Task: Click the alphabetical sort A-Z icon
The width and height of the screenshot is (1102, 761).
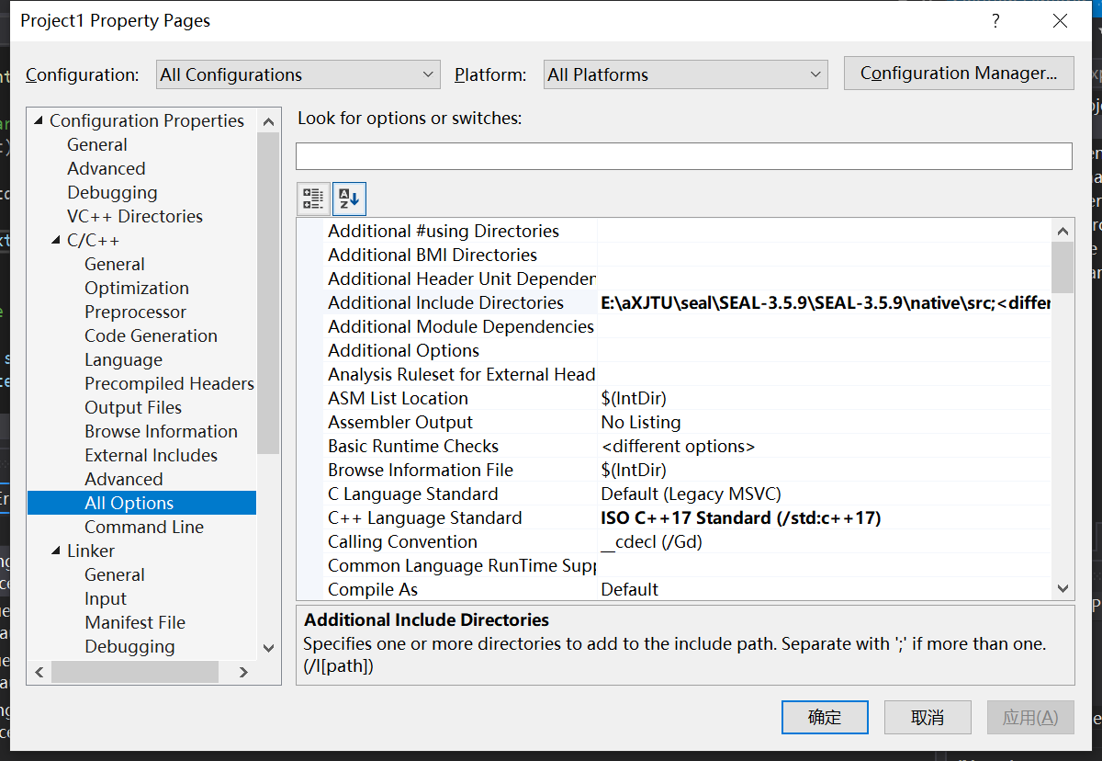Action: point(349,198)
